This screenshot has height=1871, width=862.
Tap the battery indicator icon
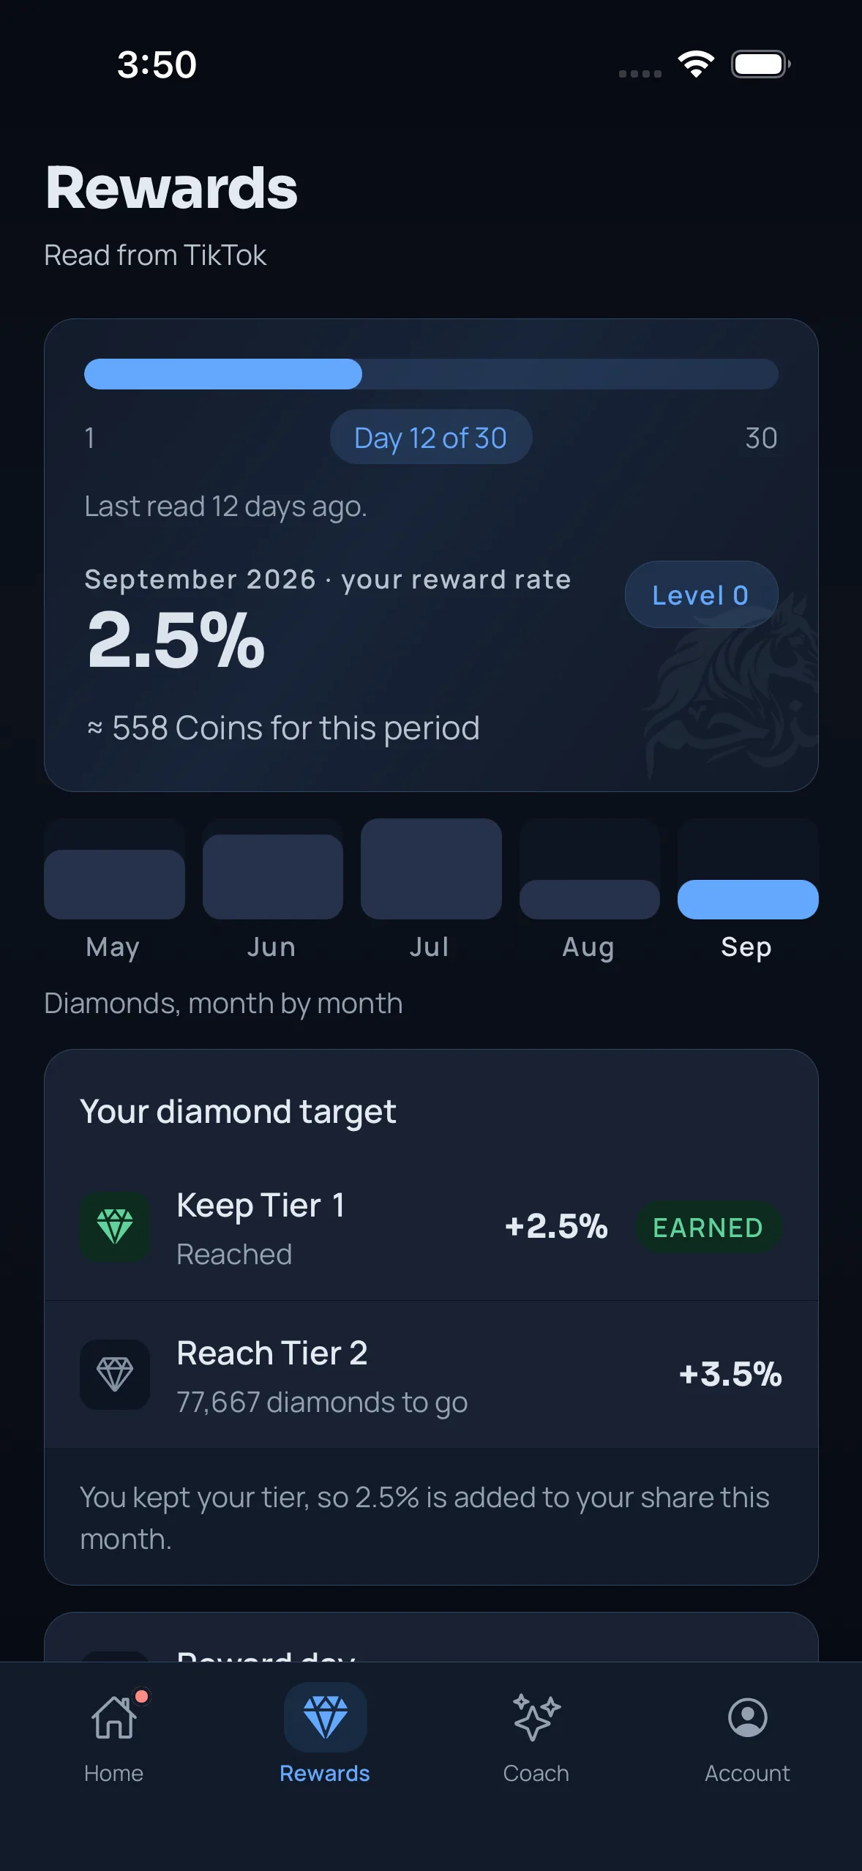point(761,64)
